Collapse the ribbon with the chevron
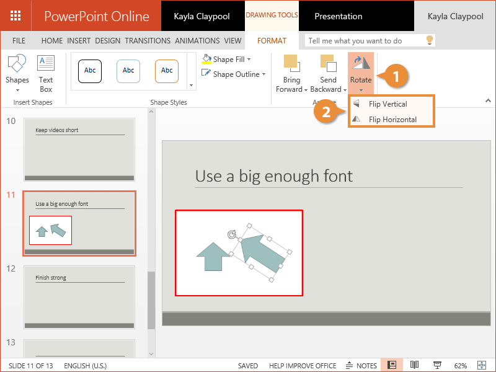 (487, 100)
